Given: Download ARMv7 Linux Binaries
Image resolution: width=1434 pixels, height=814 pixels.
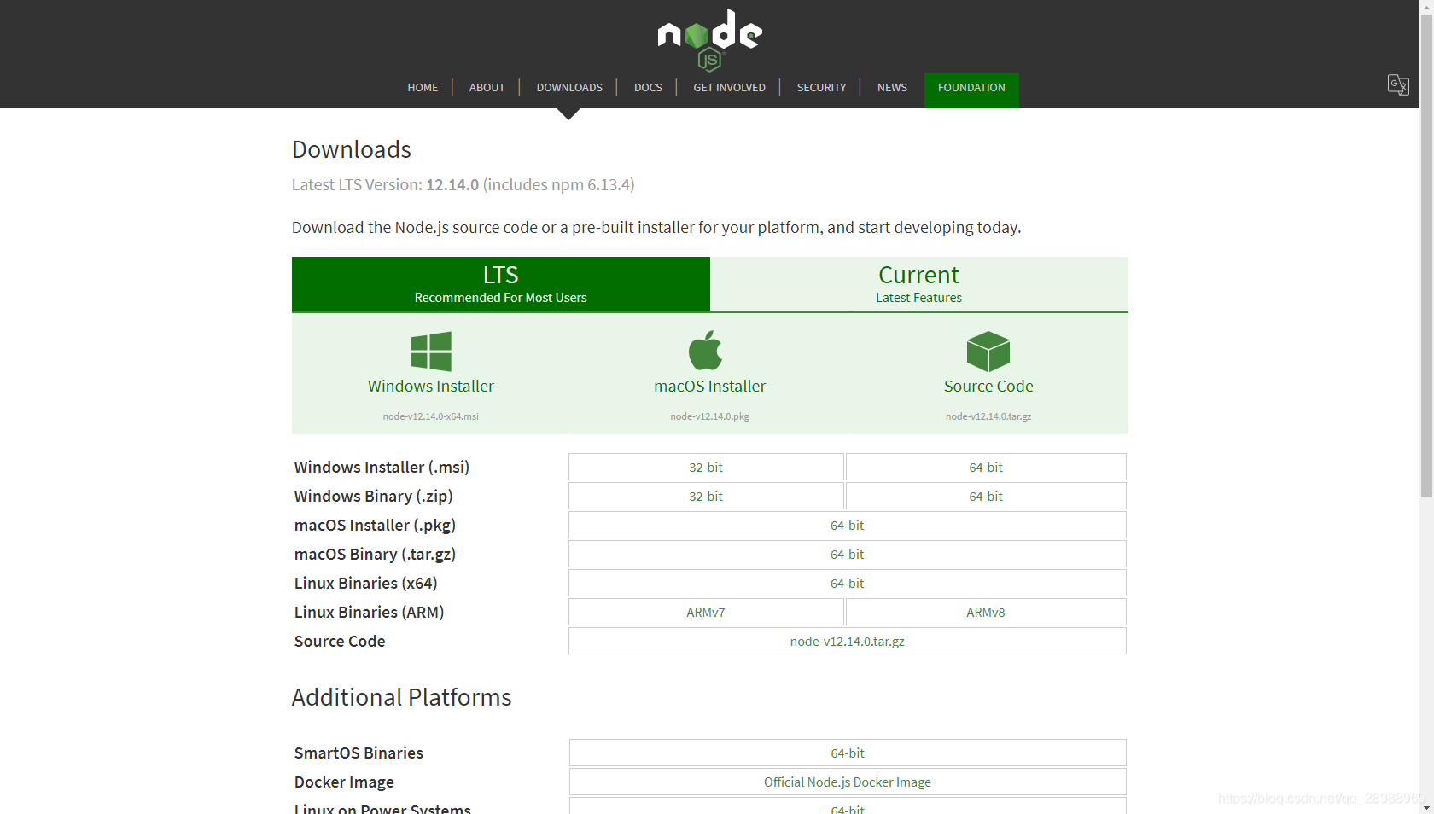Looking at the screenshot, I should (x=706, y=612).
